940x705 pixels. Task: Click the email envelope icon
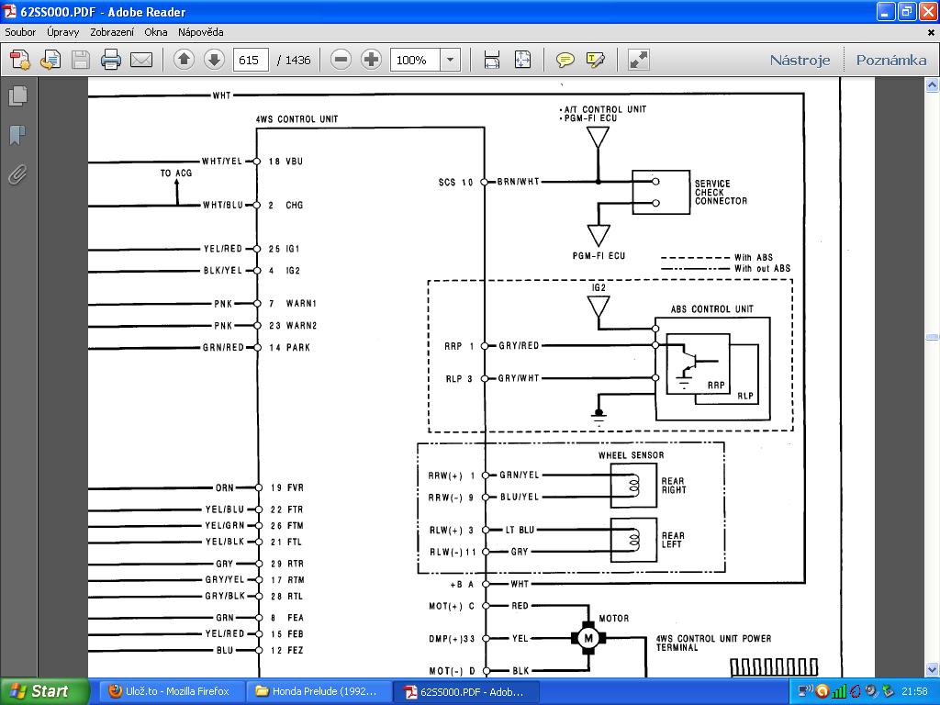pyautogui.click(x=141, y=61)
